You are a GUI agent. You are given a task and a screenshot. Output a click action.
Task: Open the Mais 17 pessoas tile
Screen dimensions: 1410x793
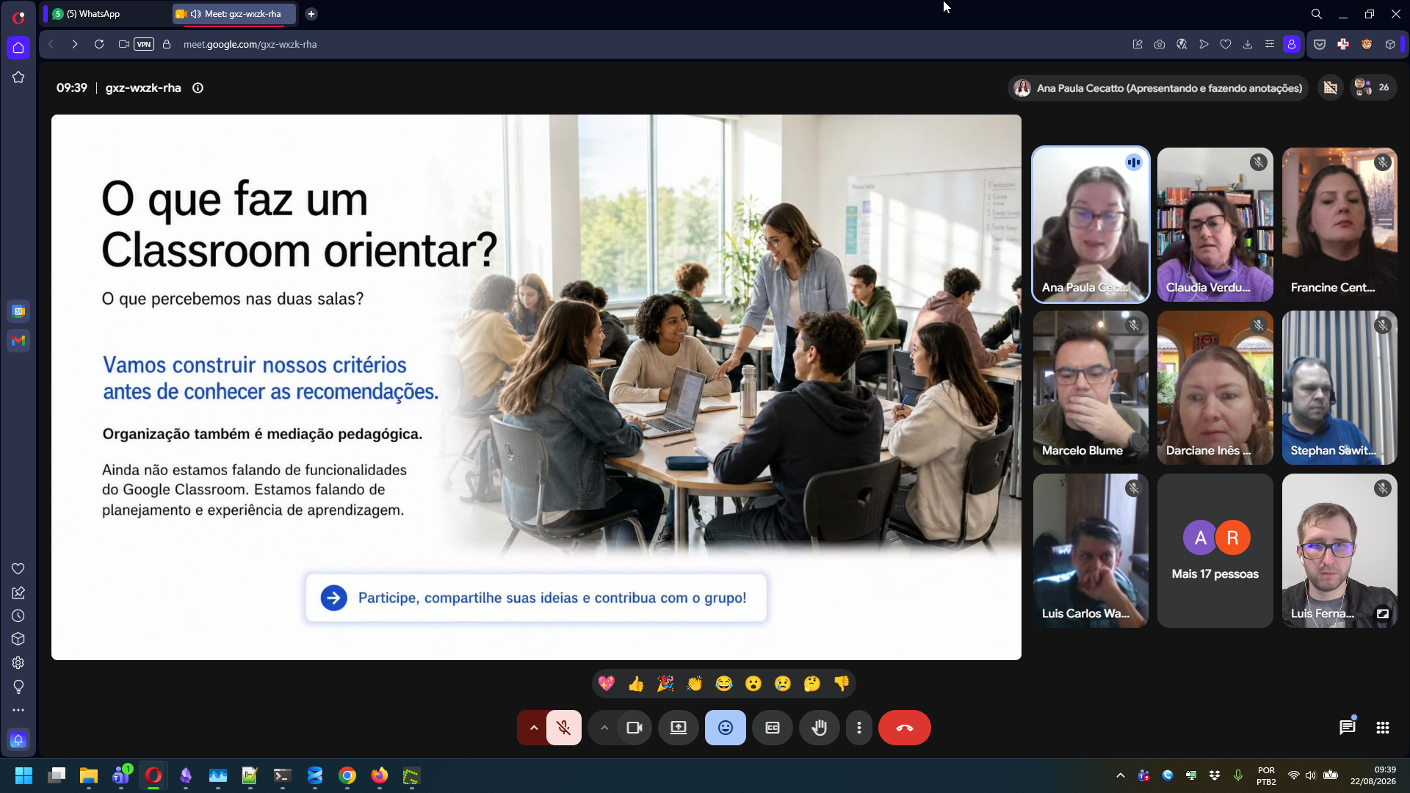(1215, 551)
